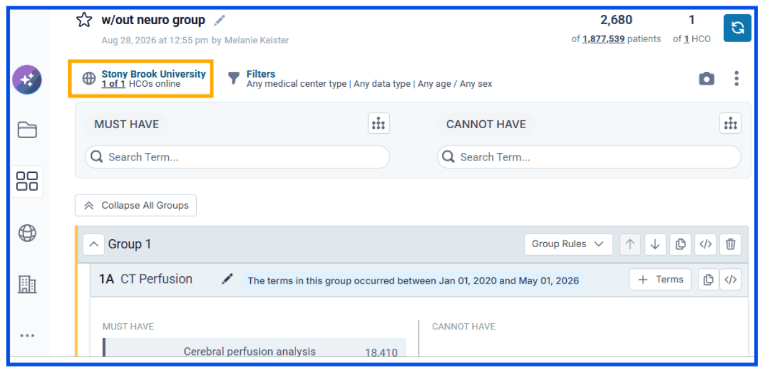The width and height of the screenshot is (763, 371).
Task: Open the folder icon in the left sidebar
Action: pos(27,129)
